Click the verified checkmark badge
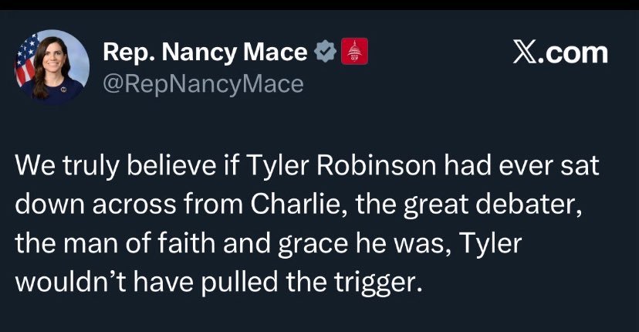639x332 pixels. (x=326, y=53)
